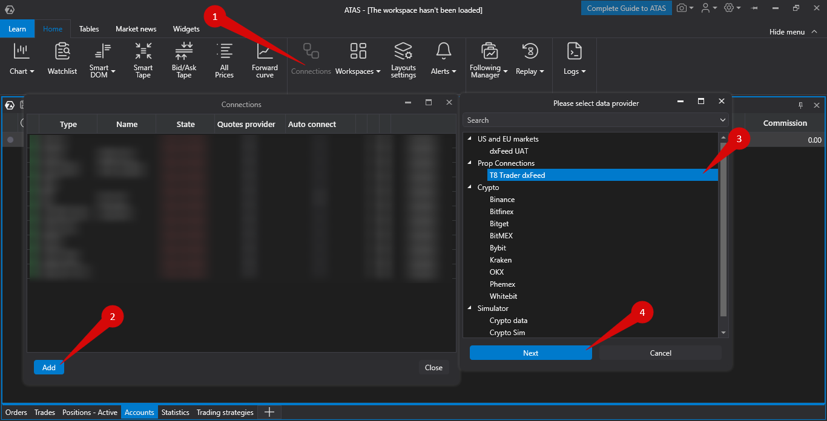Open the Orders tab
Image resolution: width=827 pixels, height=421 pixels.
pos(16,413)
